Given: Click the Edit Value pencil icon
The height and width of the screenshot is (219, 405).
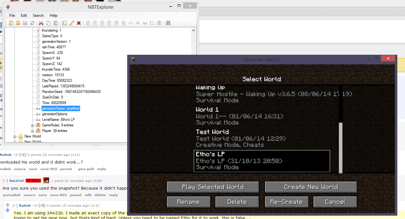Looking at the screenshot, I should [72, 23].
